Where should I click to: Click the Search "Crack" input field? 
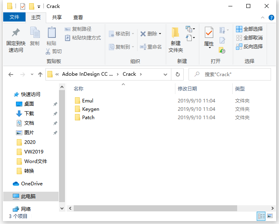(230, 75)
